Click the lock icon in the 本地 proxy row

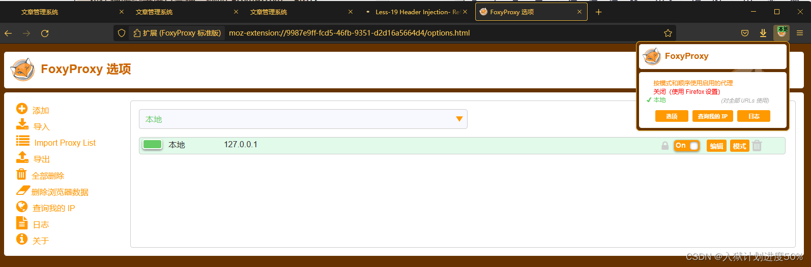[x=665, y=146]
